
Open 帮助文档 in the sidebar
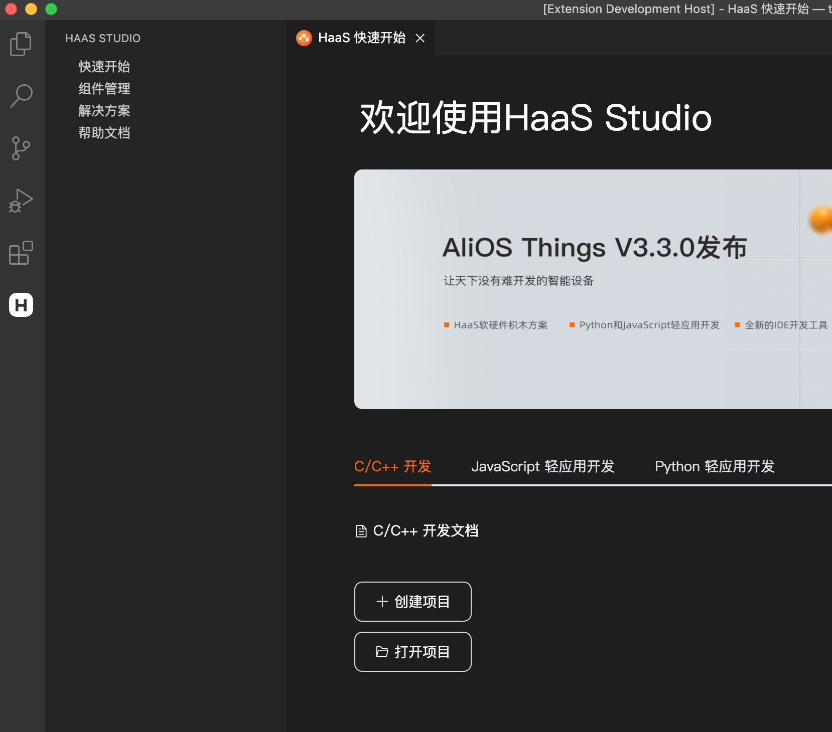point(104,133)
